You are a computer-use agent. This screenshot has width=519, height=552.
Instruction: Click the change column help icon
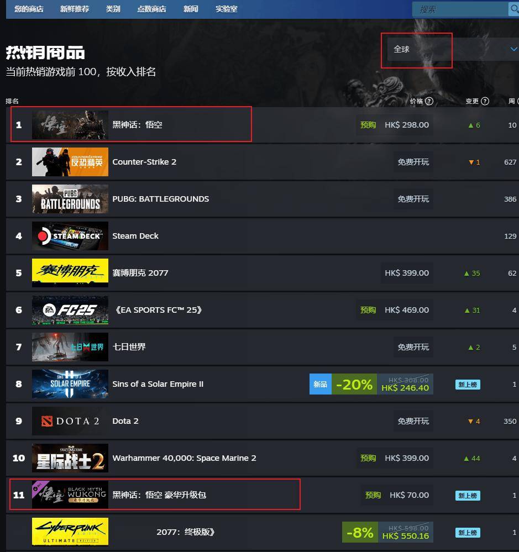pos(485,101)
